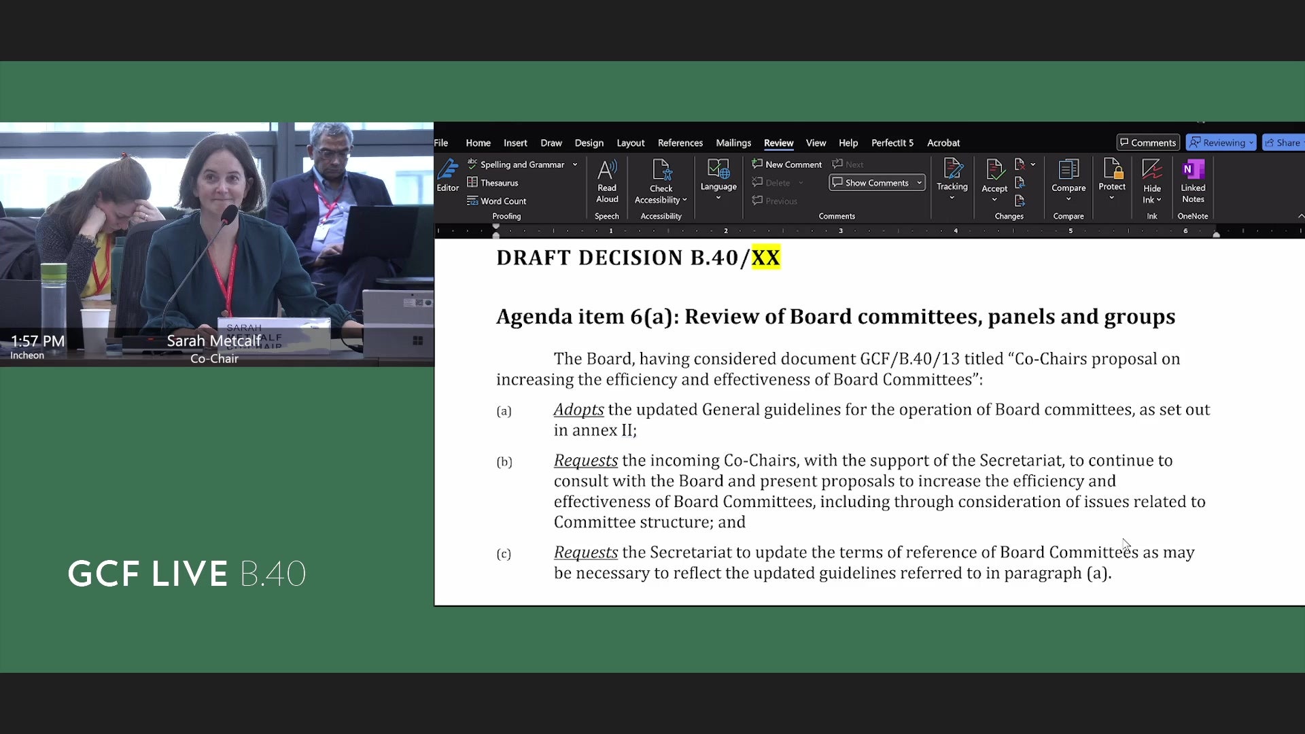The height and width of the screenshot is (734, 1305).
Task: Click the left indent marker on ruler
Action: (x=496, y=234)
